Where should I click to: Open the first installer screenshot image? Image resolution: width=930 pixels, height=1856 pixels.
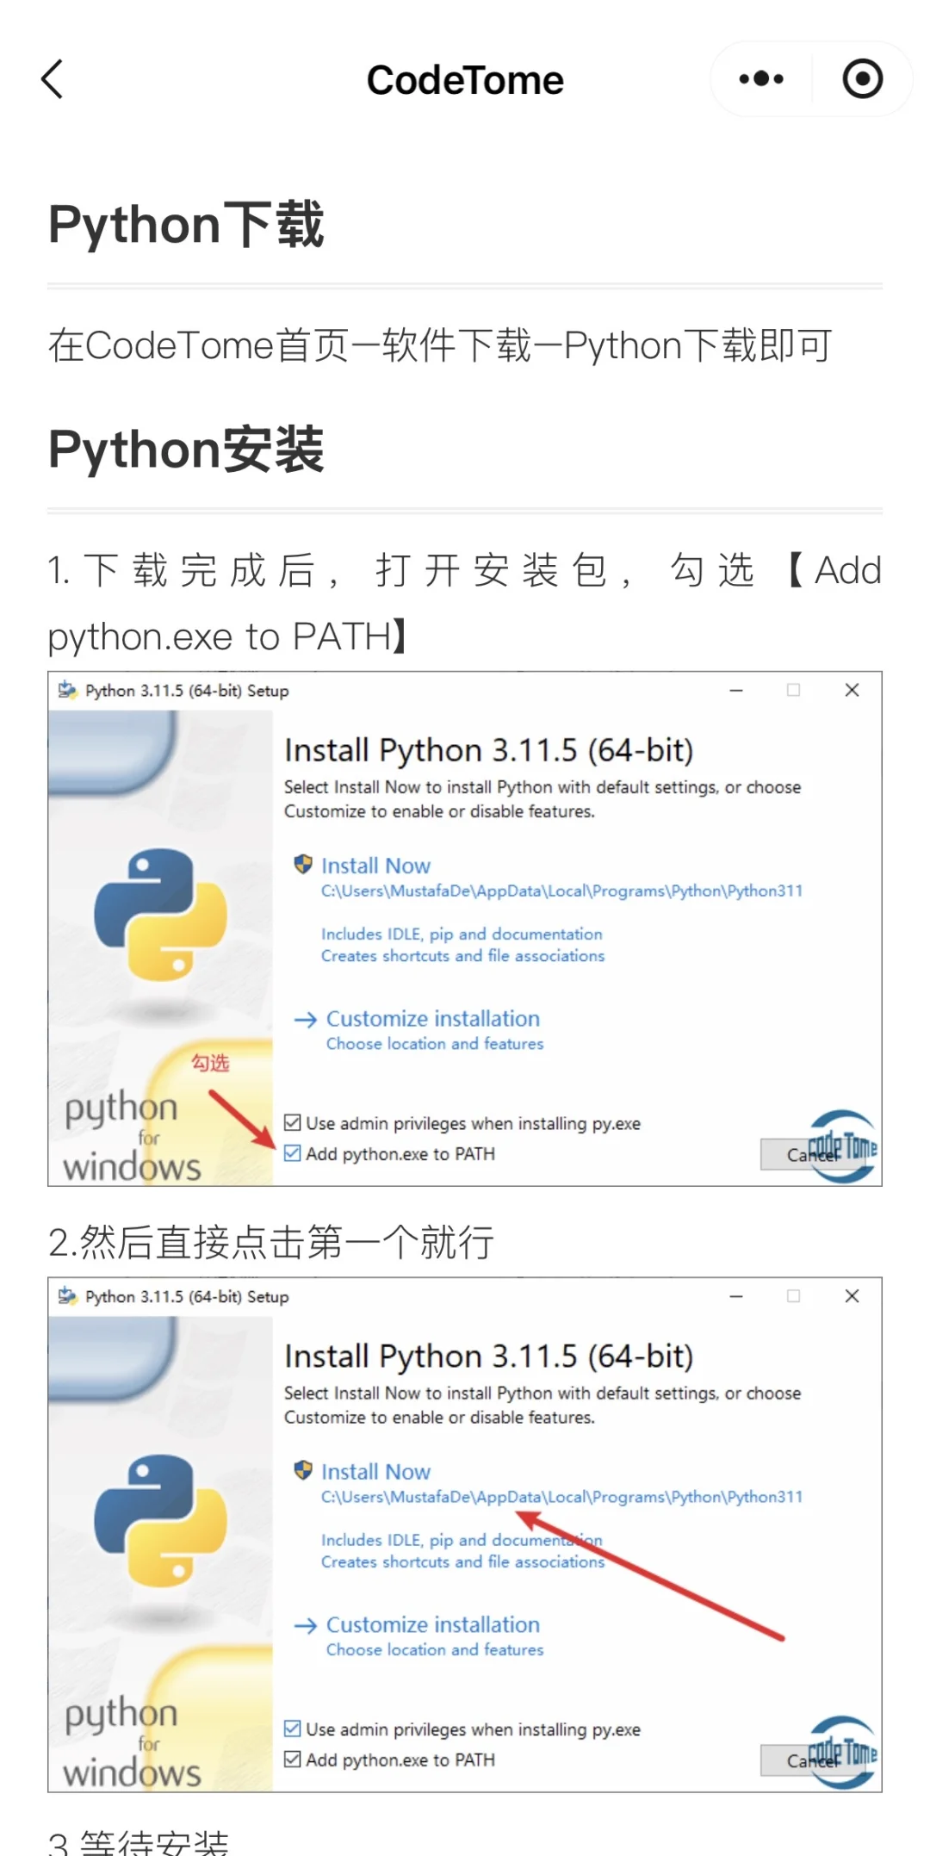(465, 928)
